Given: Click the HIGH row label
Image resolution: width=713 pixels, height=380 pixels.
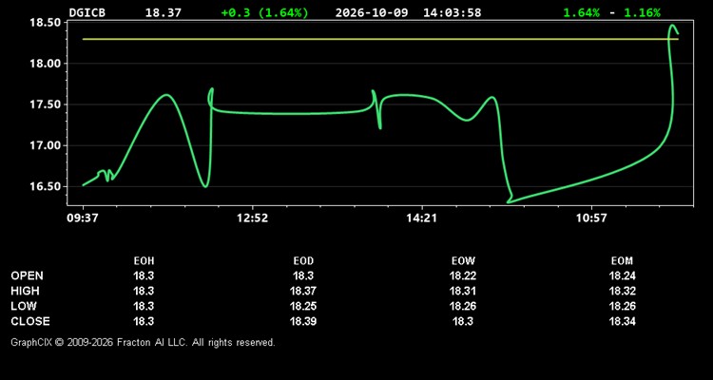Looking at the screenshot, I should tap(25, 291).
